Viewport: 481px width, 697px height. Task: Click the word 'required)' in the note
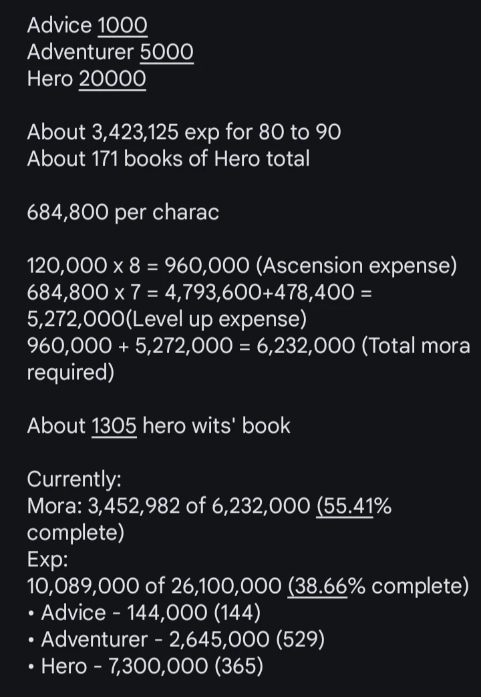coord(70,373)
